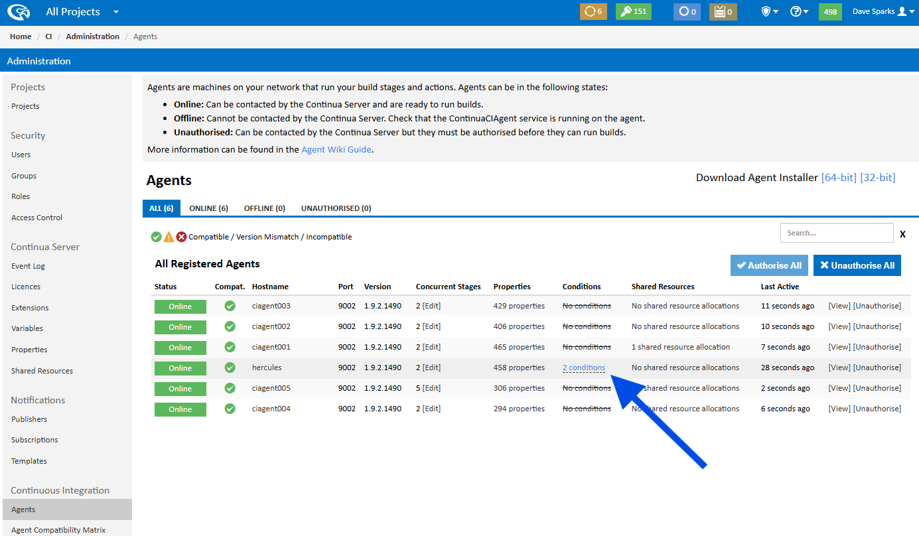Clear search with the X button
This screenshot has height=536, width=919.
(x=902, y=234)
